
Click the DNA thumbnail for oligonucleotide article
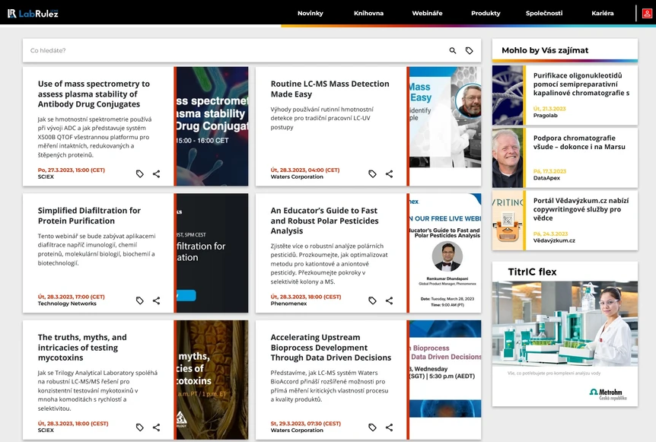508,95
